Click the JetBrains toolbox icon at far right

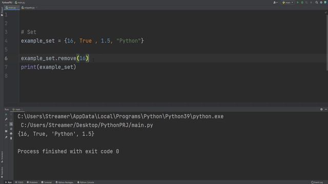[x=325, y=3]
